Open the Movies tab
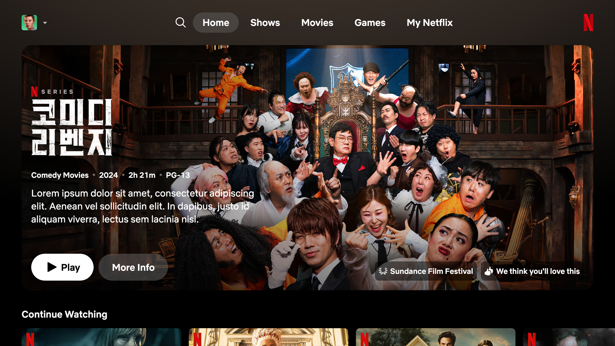 pos(317,22)
